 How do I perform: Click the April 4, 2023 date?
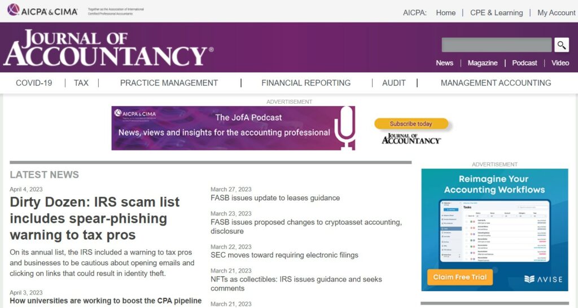coord(26,190)
